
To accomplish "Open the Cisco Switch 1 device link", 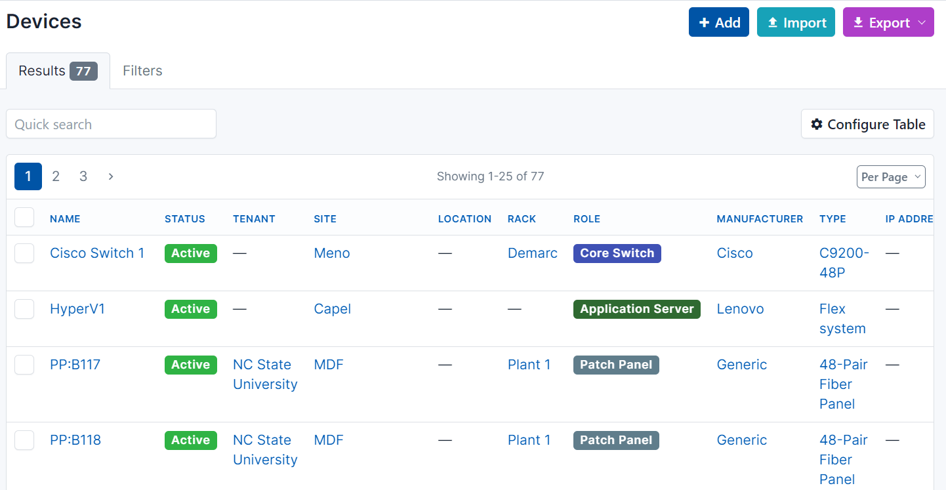I will [x=97, y=253].
